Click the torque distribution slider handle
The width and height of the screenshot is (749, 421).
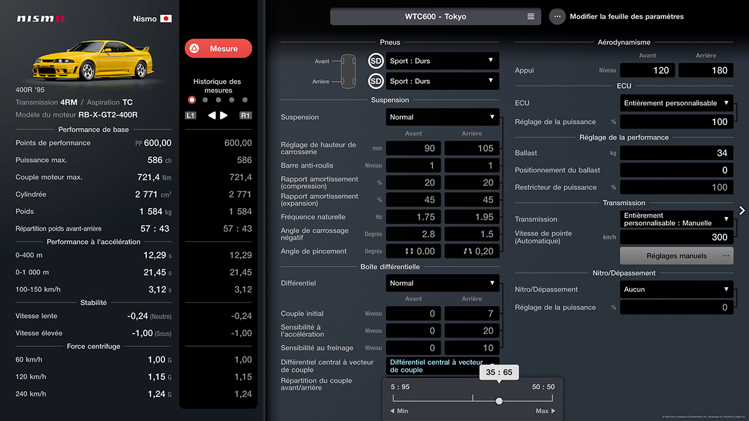coord(499,401)
